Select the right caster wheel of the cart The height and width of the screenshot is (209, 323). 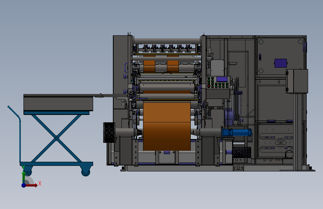[86, 171]
